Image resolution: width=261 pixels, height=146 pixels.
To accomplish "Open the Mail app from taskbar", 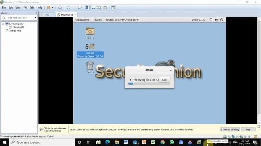I will [x=136, y=142].
